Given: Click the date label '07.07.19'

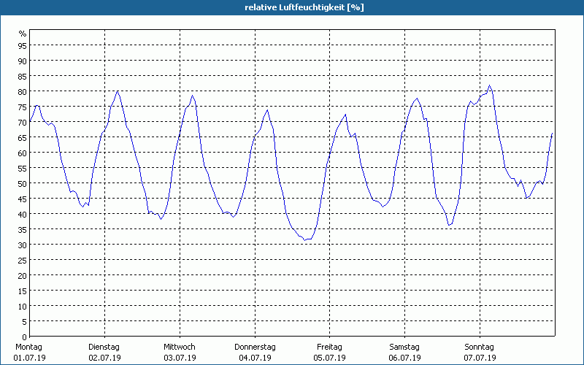Looking at the screenshot, I should point(479,358).
